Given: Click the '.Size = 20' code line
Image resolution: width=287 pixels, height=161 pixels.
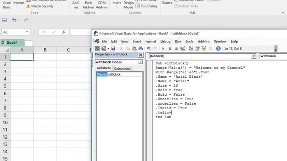Looking at the screenshot, I should point(167,85).
